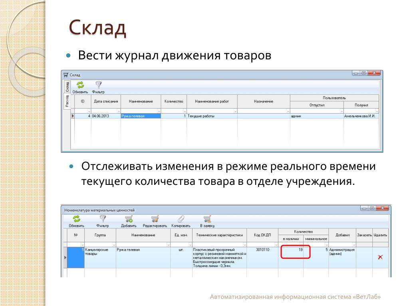
Task: Click the Группа column header
Action: click(100, 235)
